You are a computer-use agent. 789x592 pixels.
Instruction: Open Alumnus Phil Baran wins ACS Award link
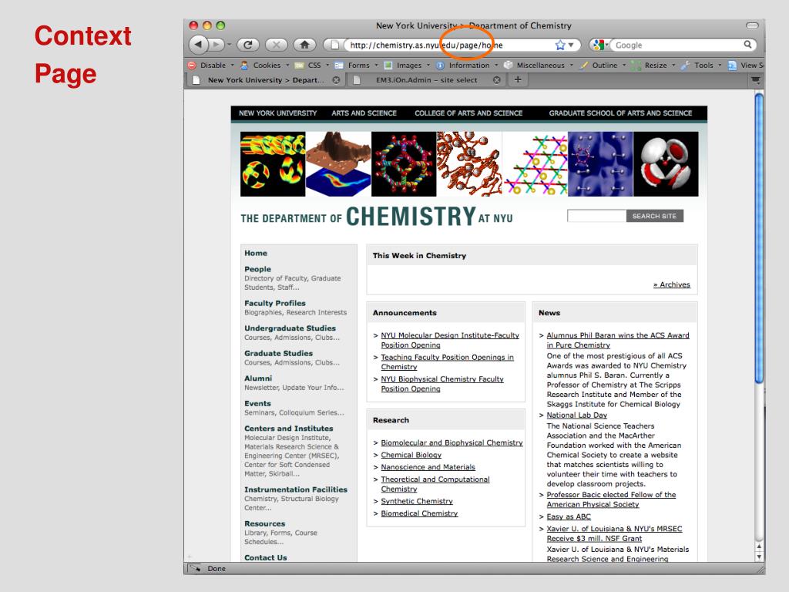[618, 340]
